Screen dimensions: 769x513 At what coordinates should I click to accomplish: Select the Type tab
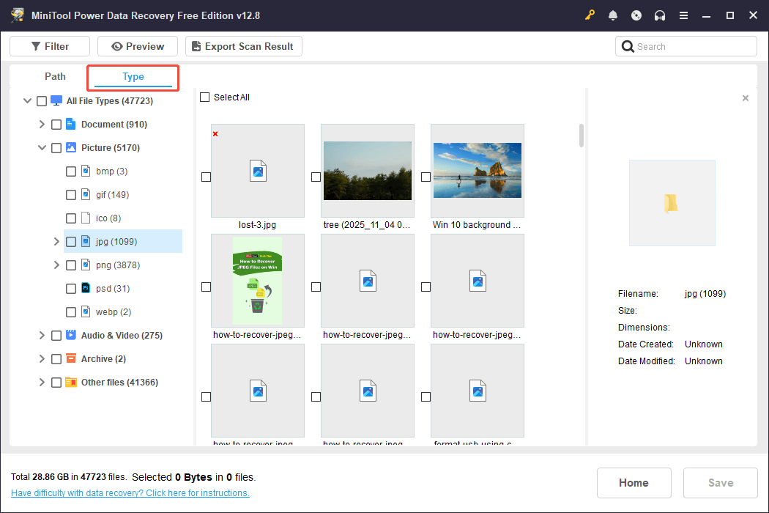(133, 77)
